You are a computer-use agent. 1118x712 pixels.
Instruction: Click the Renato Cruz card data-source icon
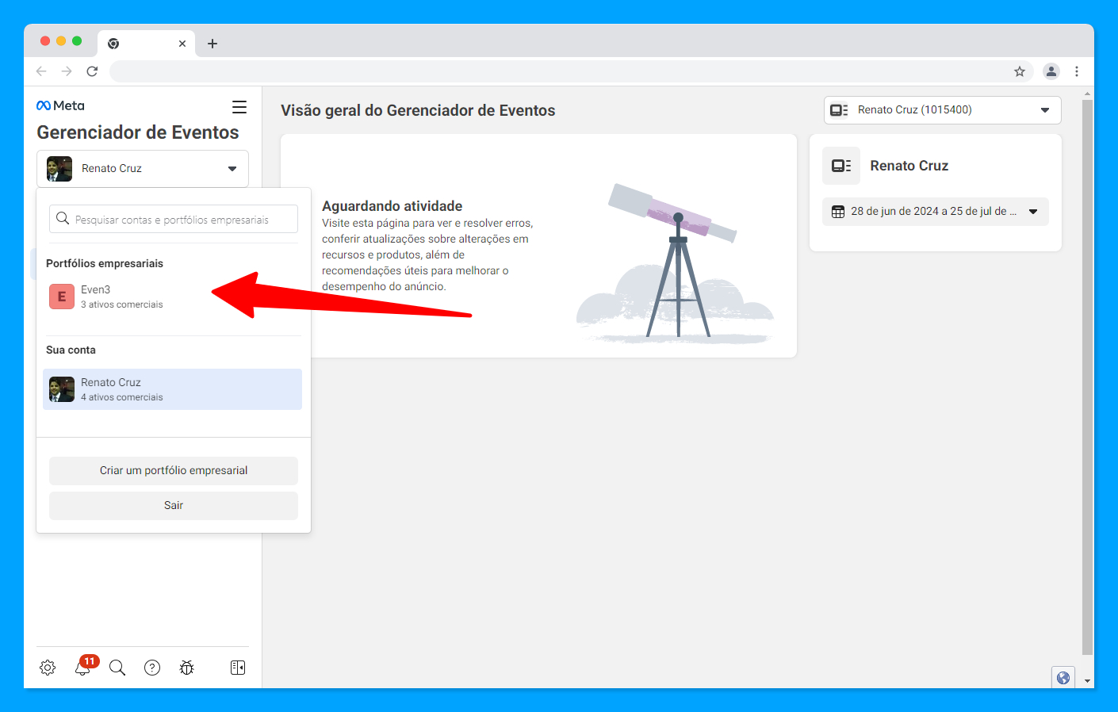coord(841,166)
